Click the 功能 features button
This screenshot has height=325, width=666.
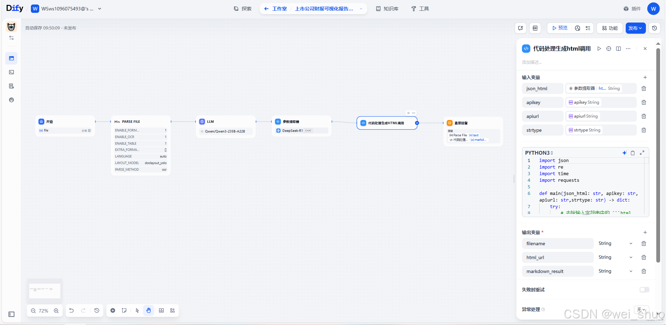tap(610, 28)
